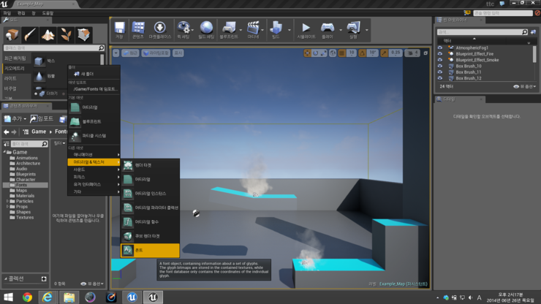Click the Build toolbar icon

tap(276, 30)
